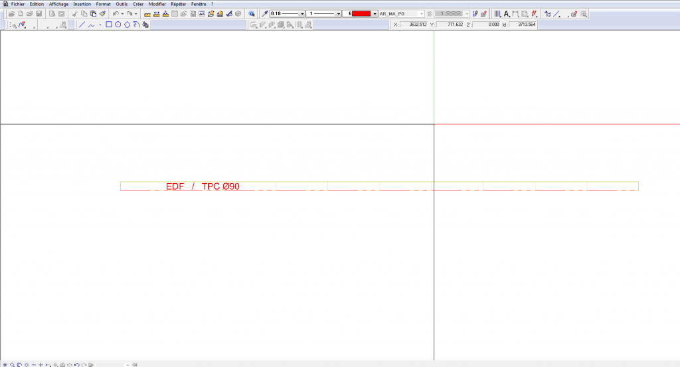The width and height of the screenshot is (680, 367).
Task: Expand the Undo history dropdown arrow
Action: 122,14
